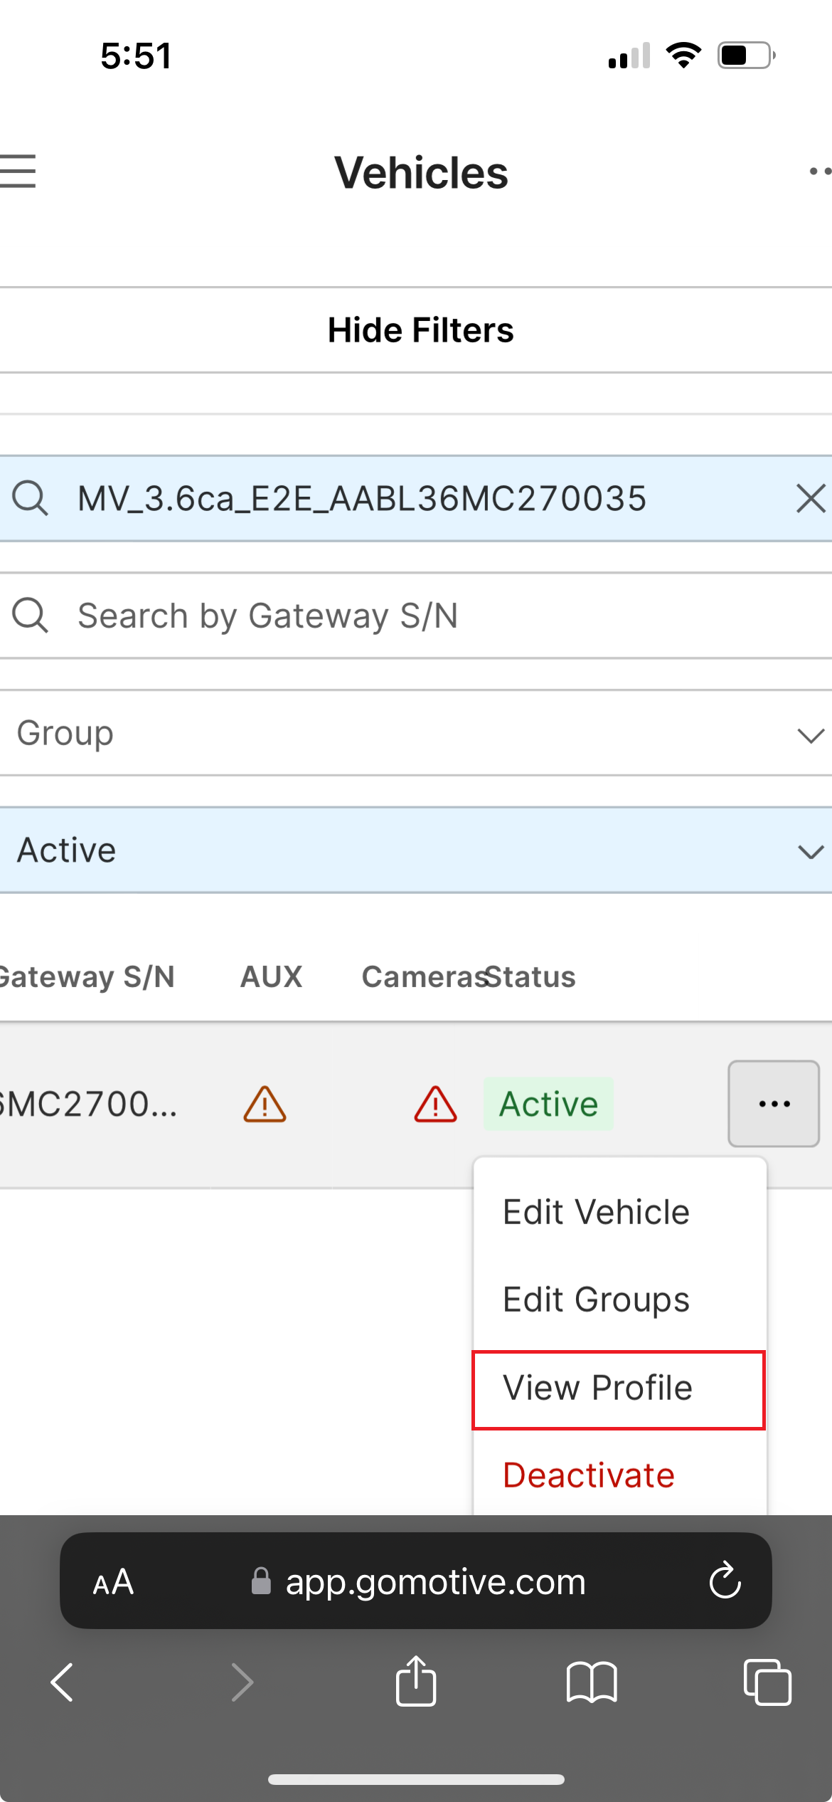Open Safari tabs overview icon
Image resolution: width=832 pixels, height=1802 pixels.
coord(767,1682)
